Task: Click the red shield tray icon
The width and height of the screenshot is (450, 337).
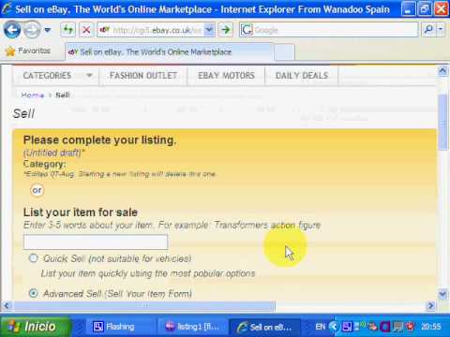Action: coord(410,327)
